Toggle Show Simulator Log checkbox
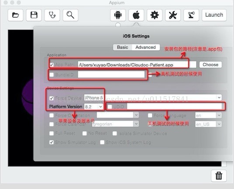Viewport: 234px width, 189px height. pos(52,142)
